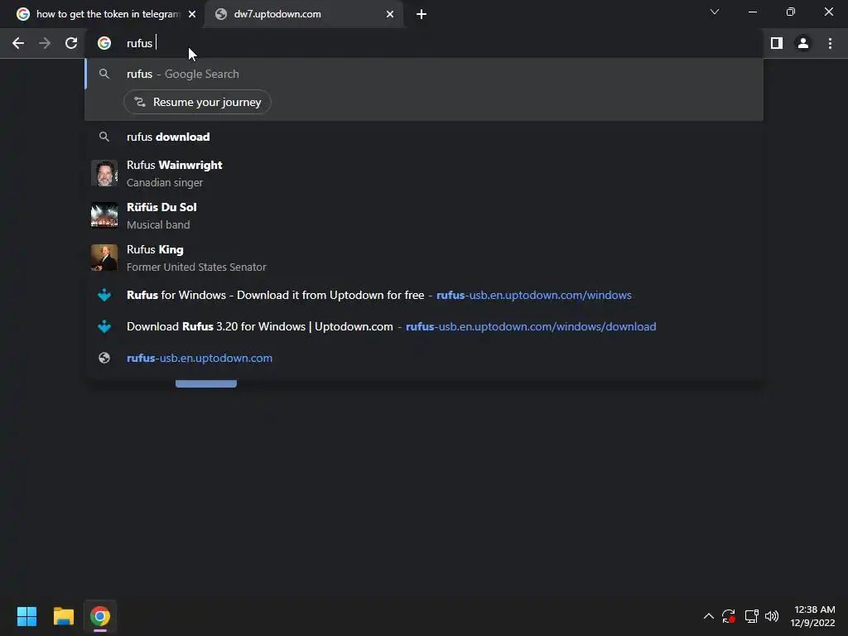Click the sync update tray icon
Image resolution: width=848 pixels, height=636 pixels.
[729, 616]
